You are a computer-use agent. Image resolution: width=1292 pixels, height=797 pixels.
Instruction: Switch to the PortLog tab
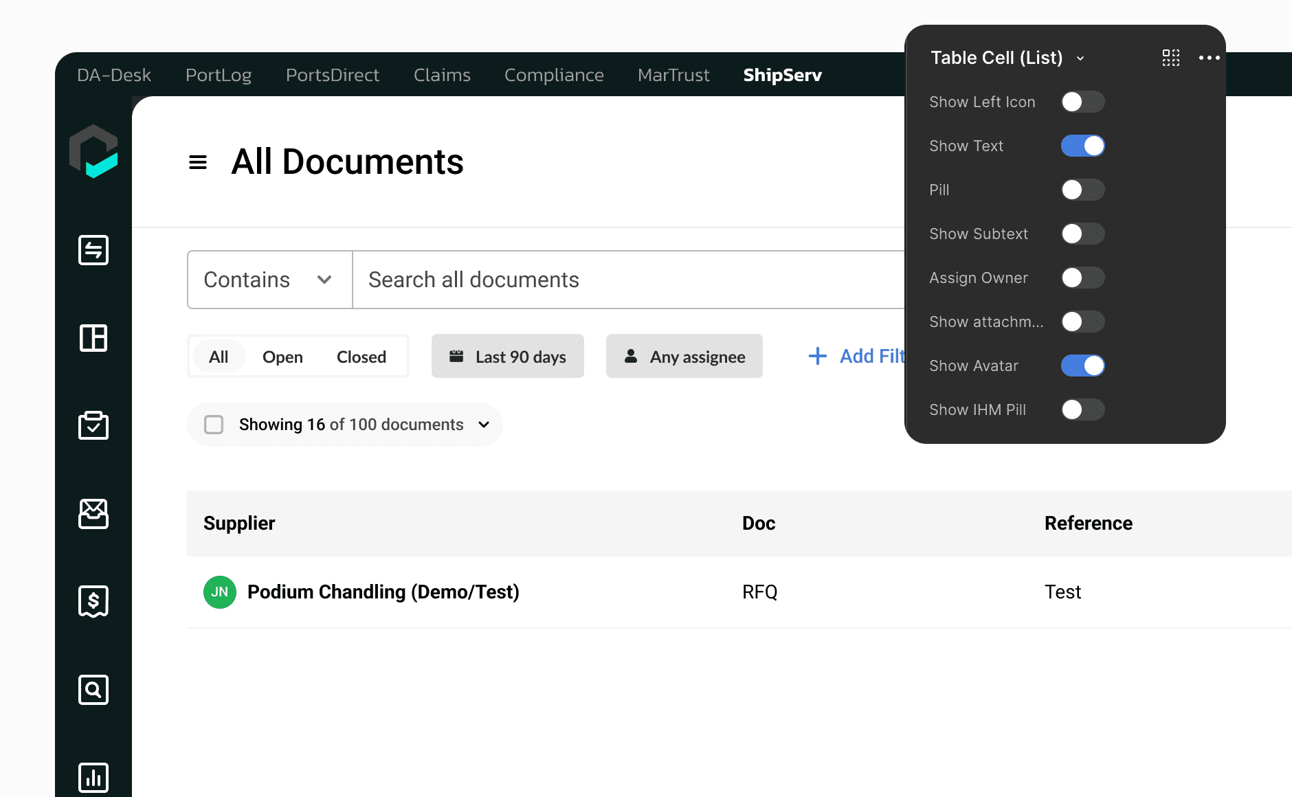point(219,75)
